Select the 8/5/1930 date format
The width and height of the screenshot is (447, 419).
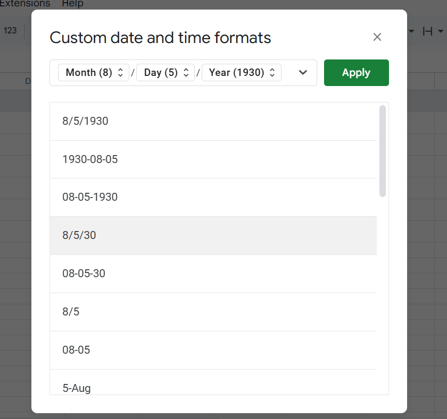213,121
